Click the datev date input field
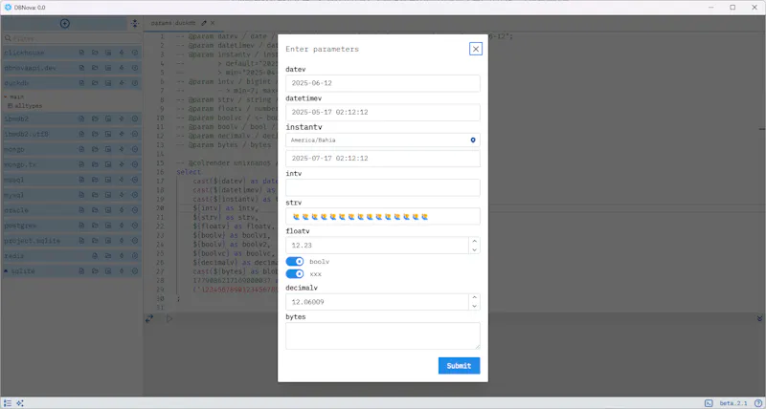The width and height of the screenshot is (766, 409). tap(382, 83)
